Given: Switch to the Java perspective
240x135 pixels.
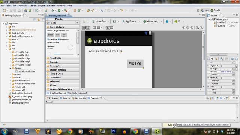Looking at the screenshot, I should (x=205, y=10).
